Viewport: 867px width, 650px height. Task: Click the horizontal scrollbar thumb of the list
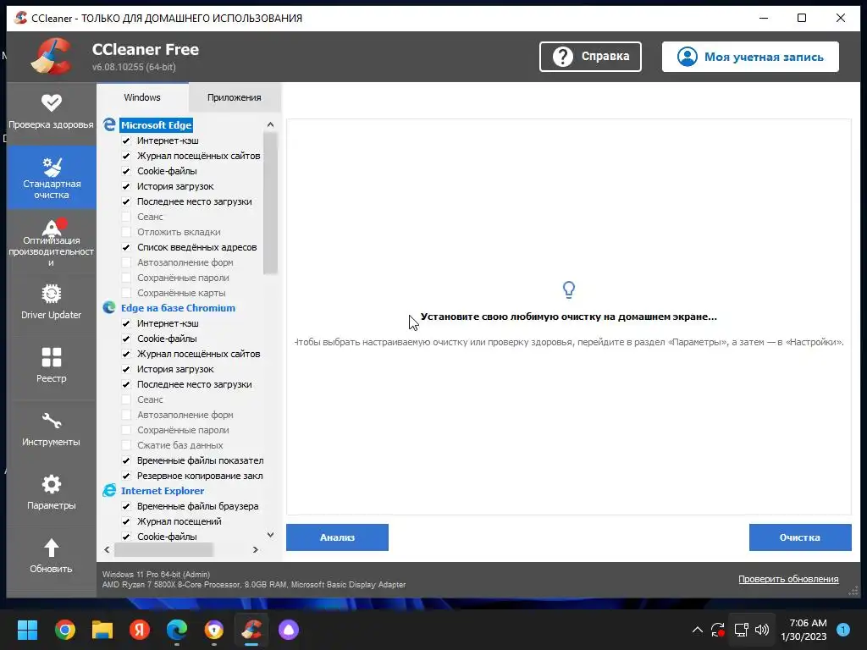[x=163, y=549]
